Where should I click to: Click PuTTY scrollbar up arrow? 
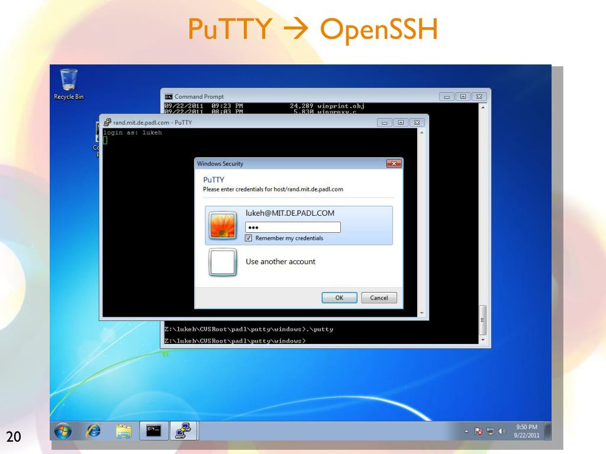[421, 133]
